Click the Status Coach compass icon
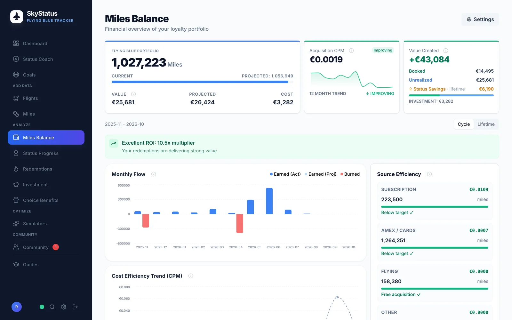This screenshot has width=512, height=320. (x=16, y=59)
